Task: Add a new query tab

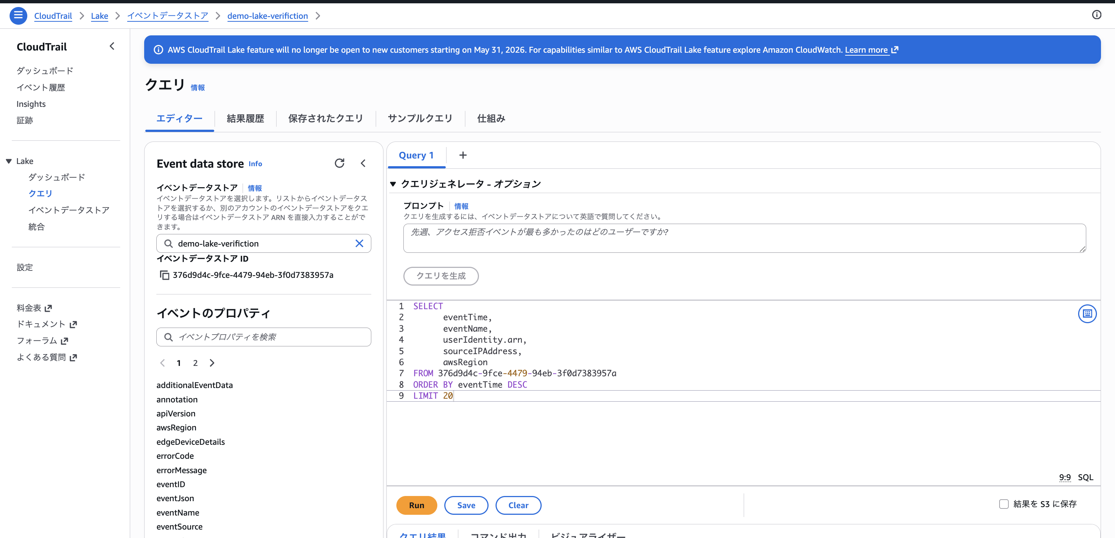Action: click(463, 155)
